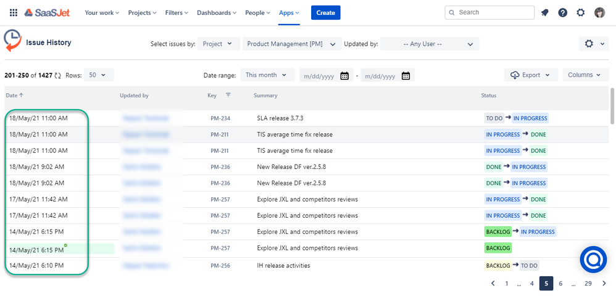Open the Projects menu
This screenshot has height=296, width=616.
click(x=142, y=12)
